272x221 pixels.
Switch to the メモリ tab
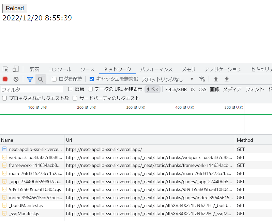click(188, 69)
